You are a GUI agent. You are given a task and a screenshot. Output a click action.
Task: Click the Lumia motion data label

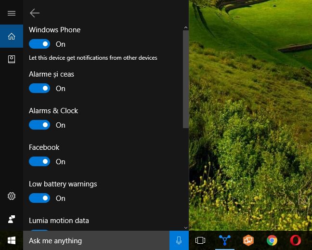click(x=59, y=221)
